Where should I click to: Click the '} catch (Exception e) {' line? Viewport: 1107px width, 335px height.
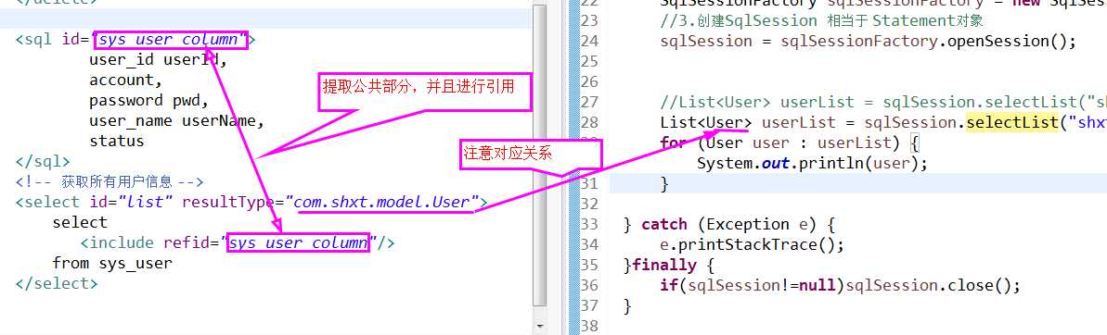pos(730,225)
